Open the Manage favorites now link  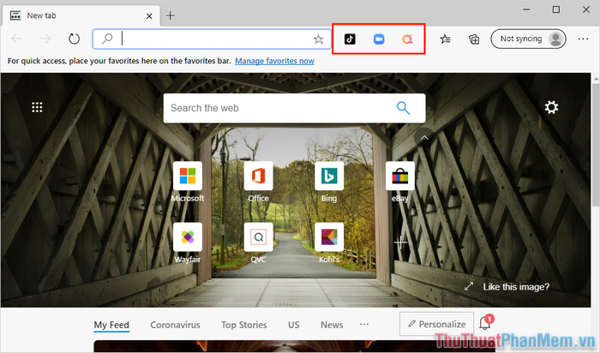tap(274, 61)
